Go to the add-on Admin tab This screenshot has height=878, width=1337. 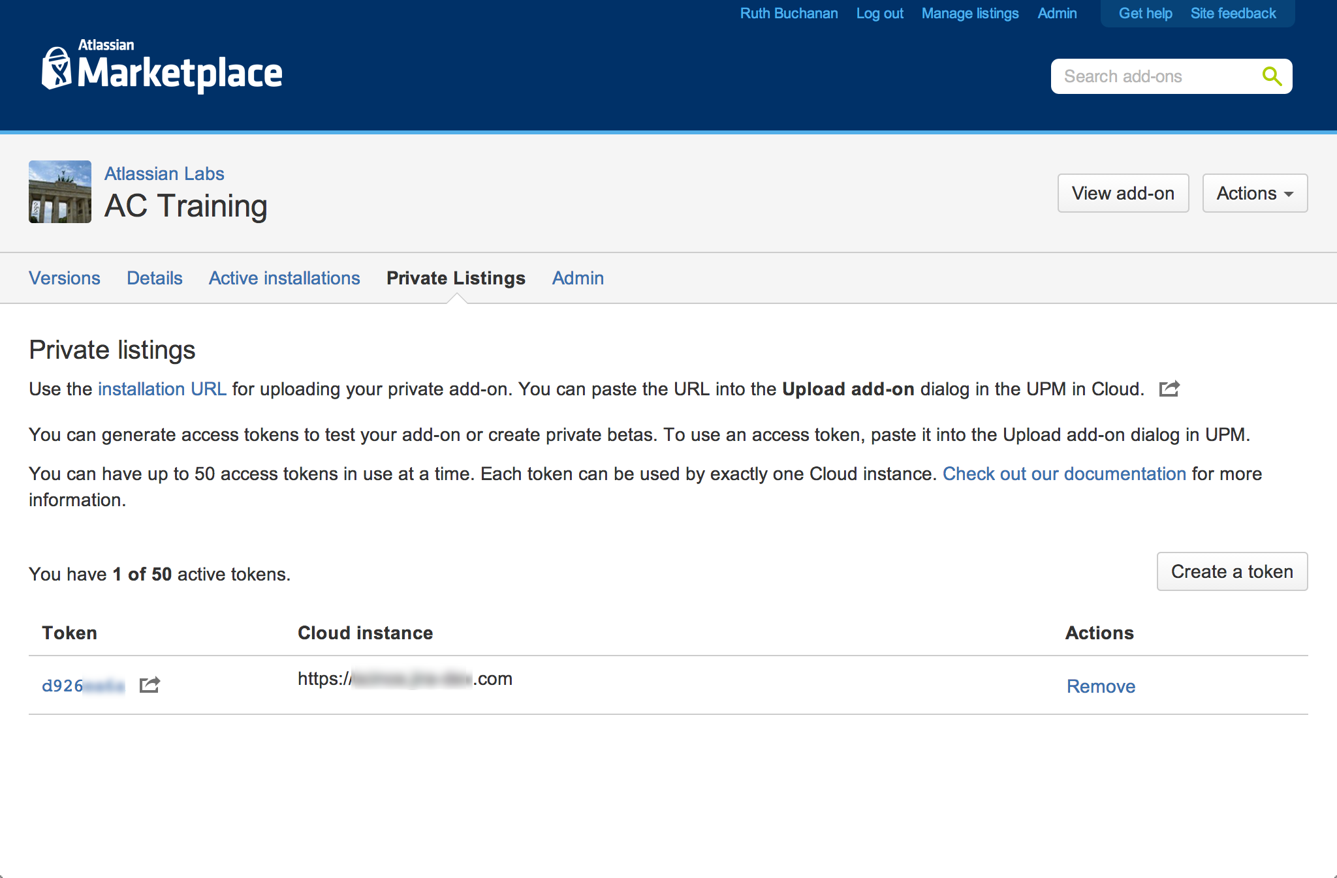click(578, 278)
